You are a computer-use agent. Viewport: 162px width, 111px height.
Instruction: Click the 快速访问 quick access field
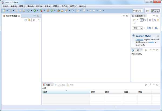[138, 11]
